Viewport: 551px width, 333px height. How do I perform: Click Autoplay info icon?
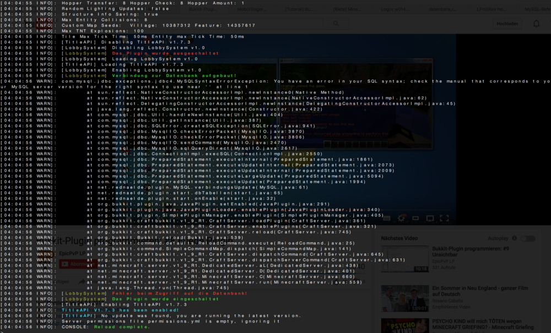click(515, 238)
